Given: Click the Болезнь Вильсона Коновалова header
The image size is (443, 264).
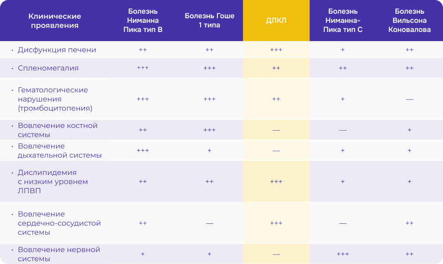Looking at the screenshot, I should (x=409, y=21).
